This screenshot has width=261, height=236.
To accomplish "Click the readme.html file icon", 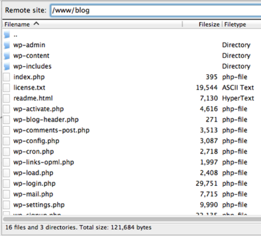I will [x=6, y=98].
